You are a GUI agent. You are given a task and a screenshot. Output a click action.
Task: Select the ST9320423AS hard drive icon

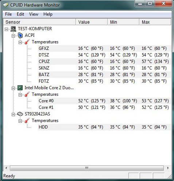click(x=20, y=114)
